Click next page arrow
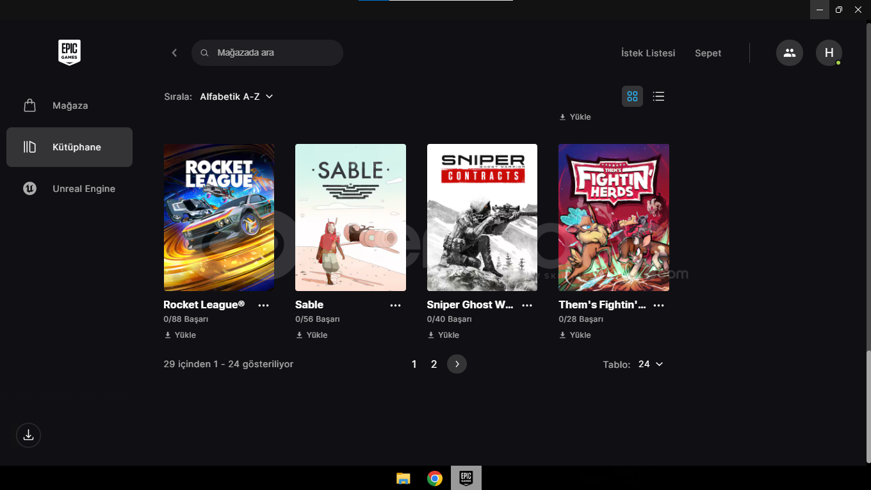Viewport: 871px width, 490px height. coord(457,364)
